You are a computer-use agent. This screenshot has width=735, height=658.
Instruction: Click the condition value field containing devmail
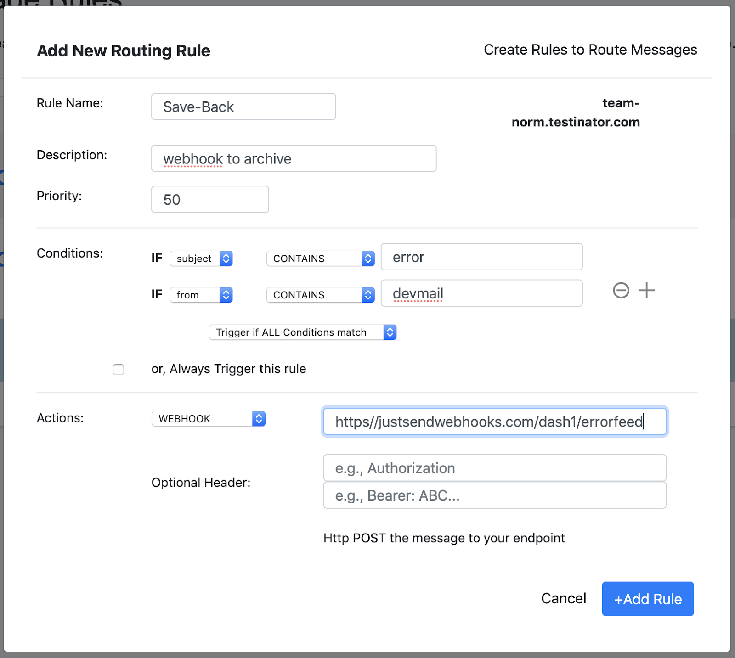(x=481, y=293)
